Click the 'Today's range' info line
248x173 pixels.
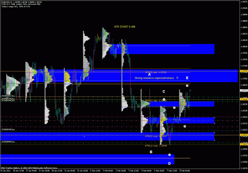[x=16, y=6]
